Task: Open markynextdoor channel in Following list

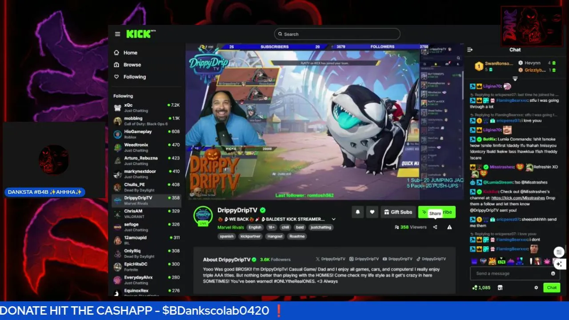Action: pyautogui.click(x=146, y=174)
